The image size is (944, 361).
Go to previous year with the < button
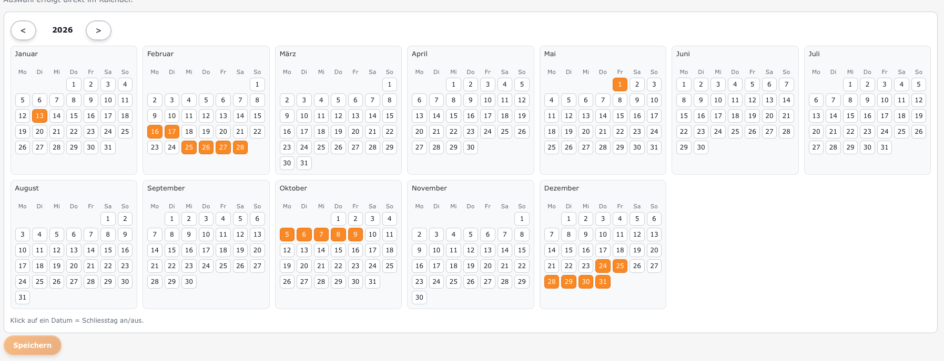[x=23, y=30]
